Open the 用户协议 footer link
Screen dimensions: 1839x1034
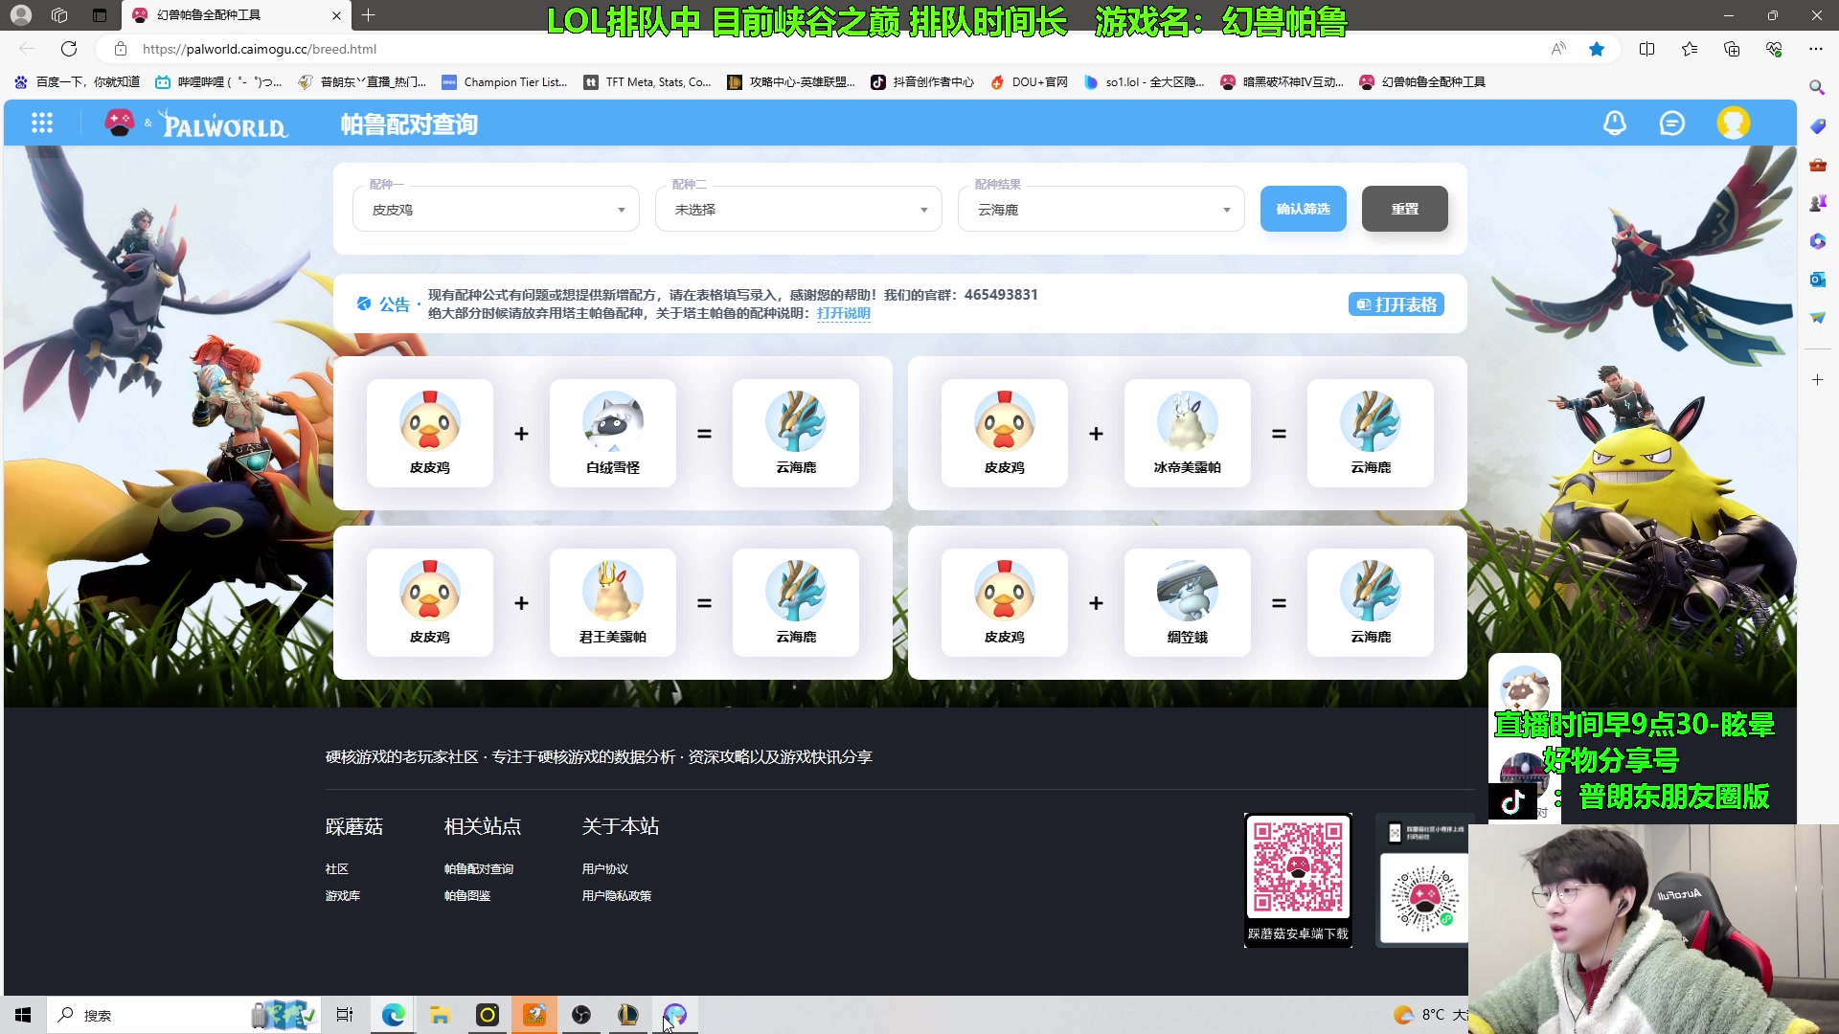pos(605,869)
